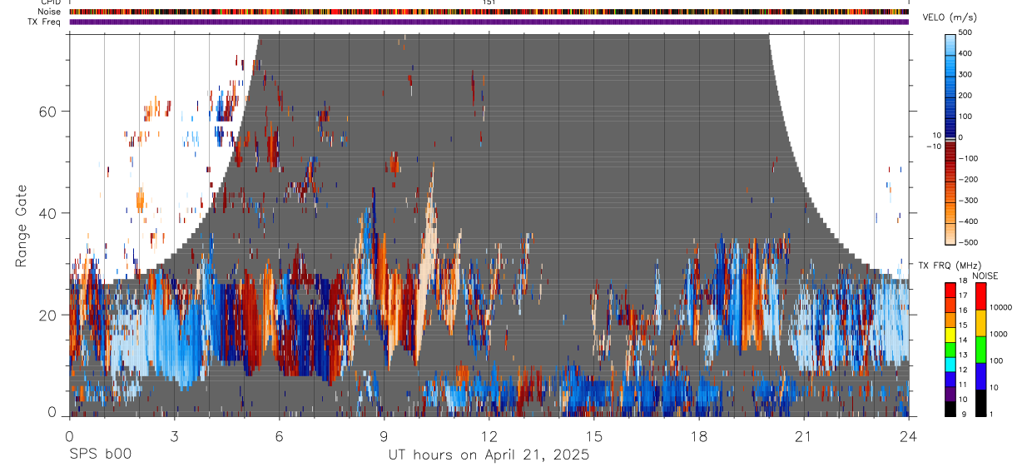Click the 300 label on velocity scale
Image resolution: width=1022 pixels, height=472 pixels.
coord(965,74)
